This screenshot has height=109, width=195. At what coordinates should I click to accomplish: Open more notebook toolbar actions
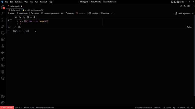click(112, 13)
